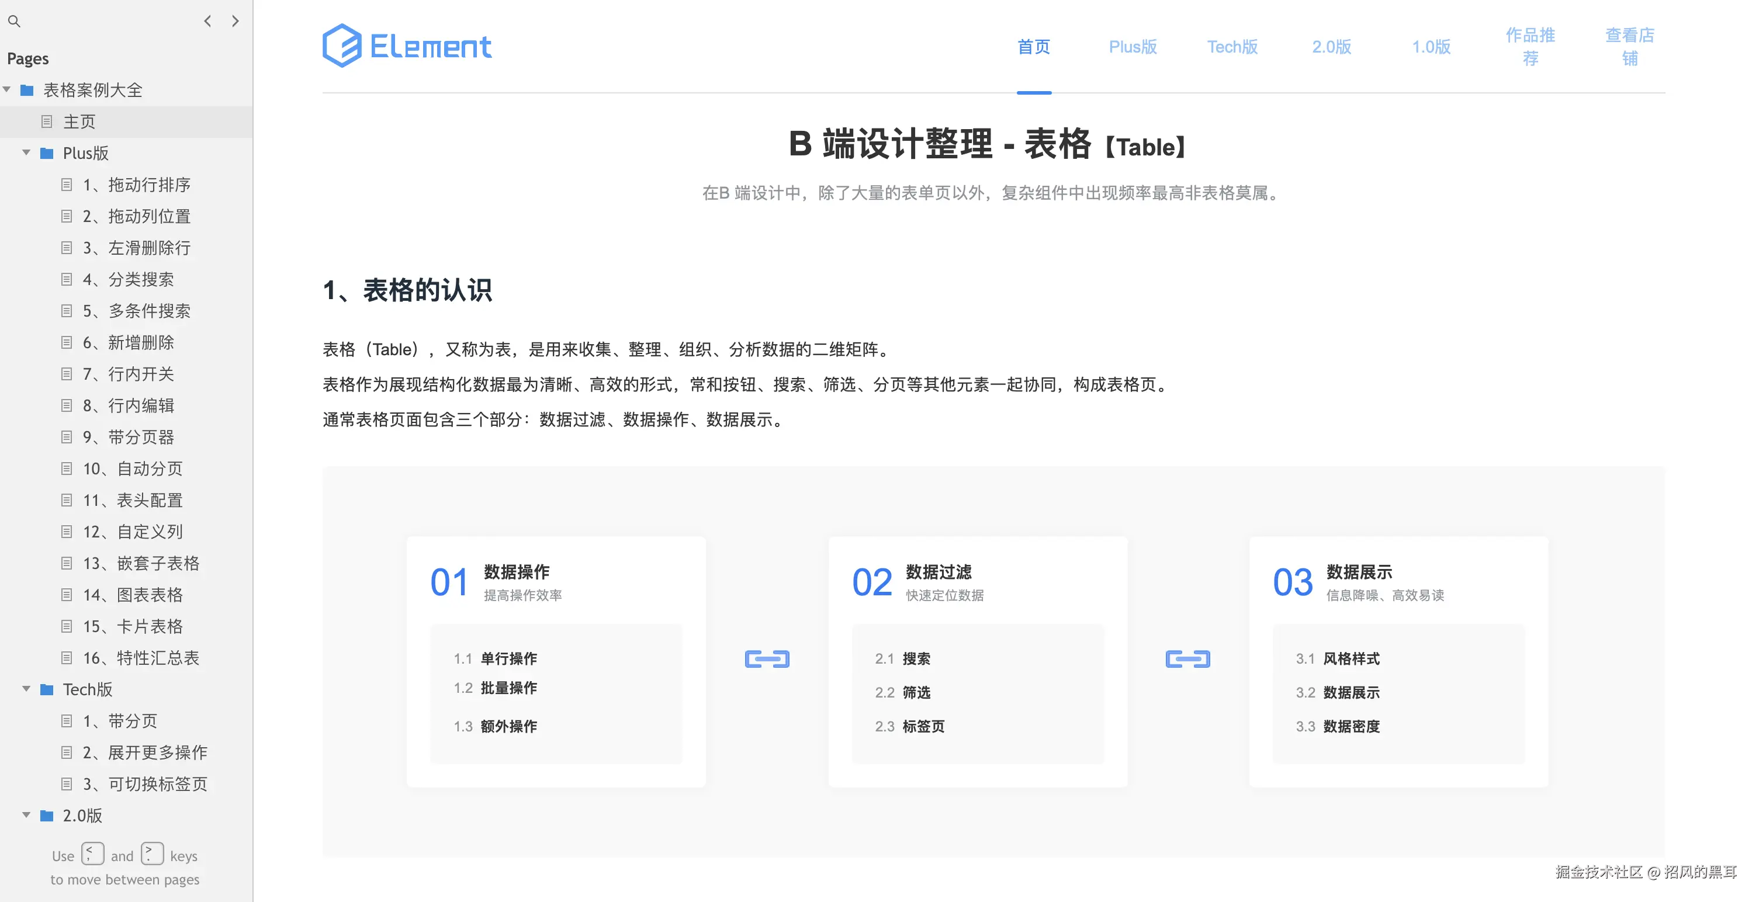Click the search magnifier icon
The width and height of the screenshot is (1759, 902).
(13, 21)
